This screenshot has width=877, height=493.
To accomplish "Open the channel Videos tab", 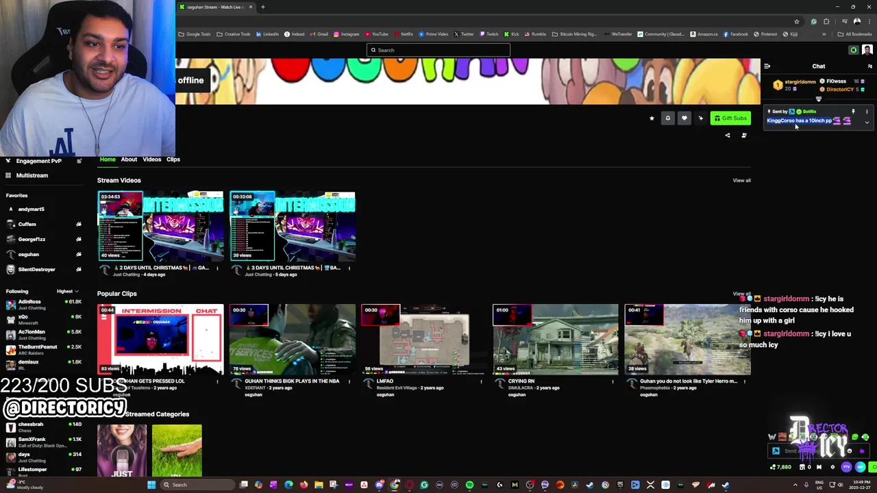I will [151, 160].
